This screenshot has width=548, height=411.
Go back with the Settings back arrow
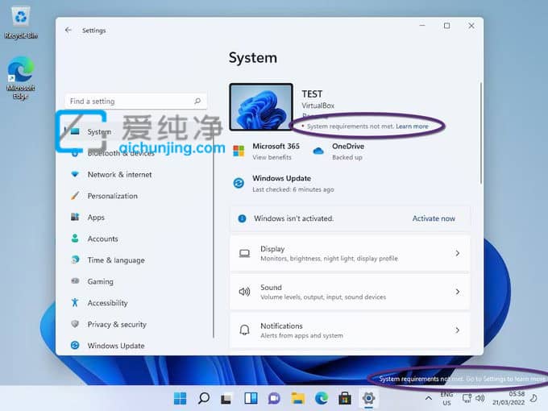(68, 30)
